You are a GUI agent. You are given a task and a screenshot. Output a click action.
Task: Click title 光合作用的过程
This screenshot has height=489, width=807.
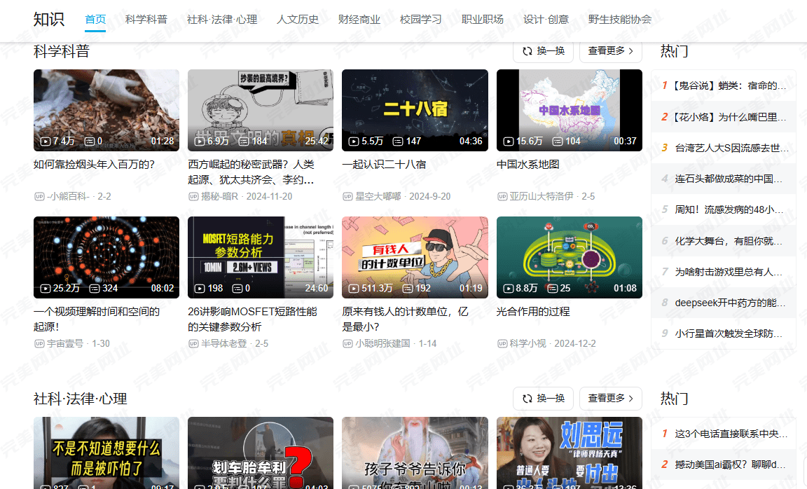533,312
